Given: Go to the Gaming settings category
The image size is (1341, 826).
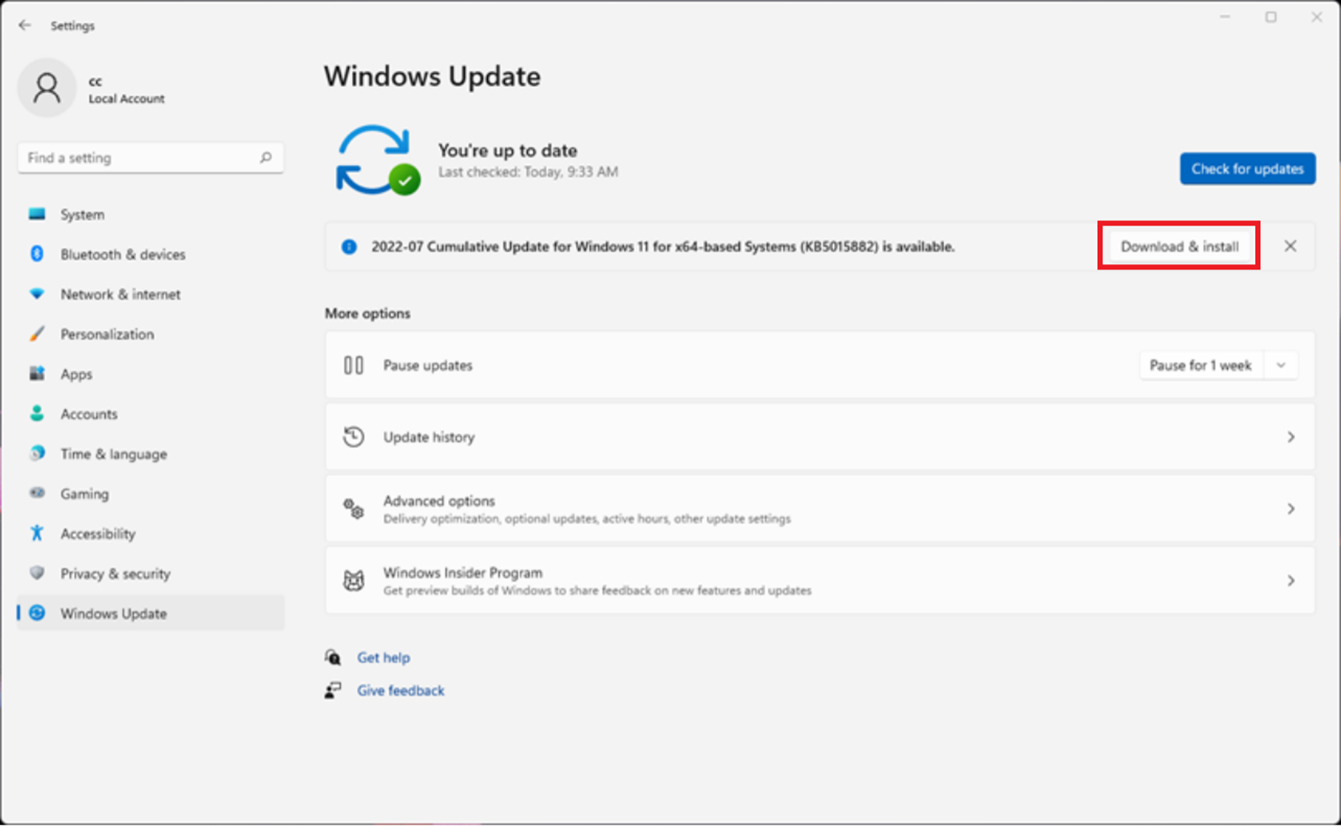Looking at the screenshot, I should [x=84, y=494].
